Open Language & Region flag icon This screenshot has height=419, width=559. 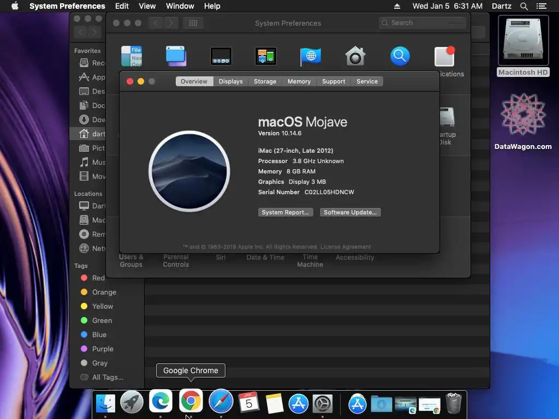click(x=311, y=56)
